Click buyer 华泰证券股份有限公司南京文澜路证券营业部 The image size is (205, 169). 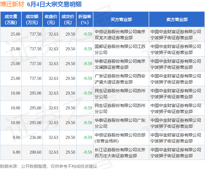click(120, 64)
